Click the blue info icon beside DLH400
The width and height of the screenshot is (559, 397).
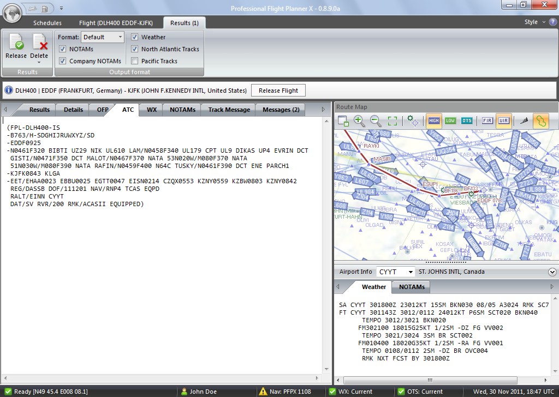click(9, 91)
